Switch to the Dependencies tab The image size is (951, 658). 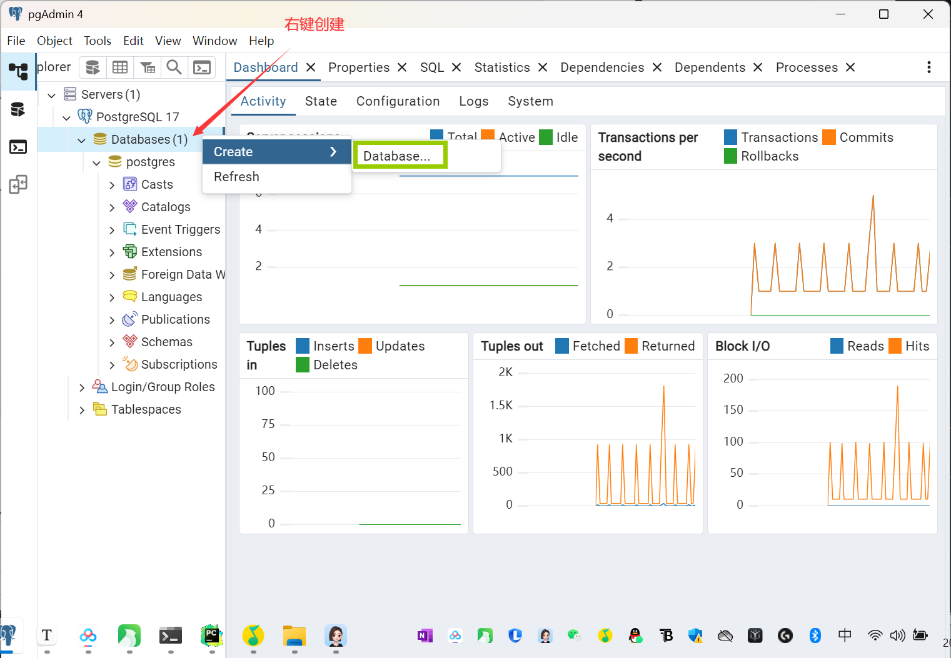[602, 67]
